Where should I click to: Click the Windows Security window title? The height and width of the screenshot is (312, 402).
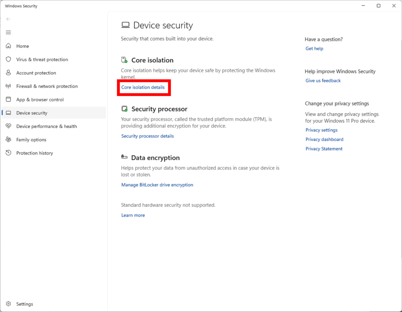pyautogui.click(x=21, y=6)
